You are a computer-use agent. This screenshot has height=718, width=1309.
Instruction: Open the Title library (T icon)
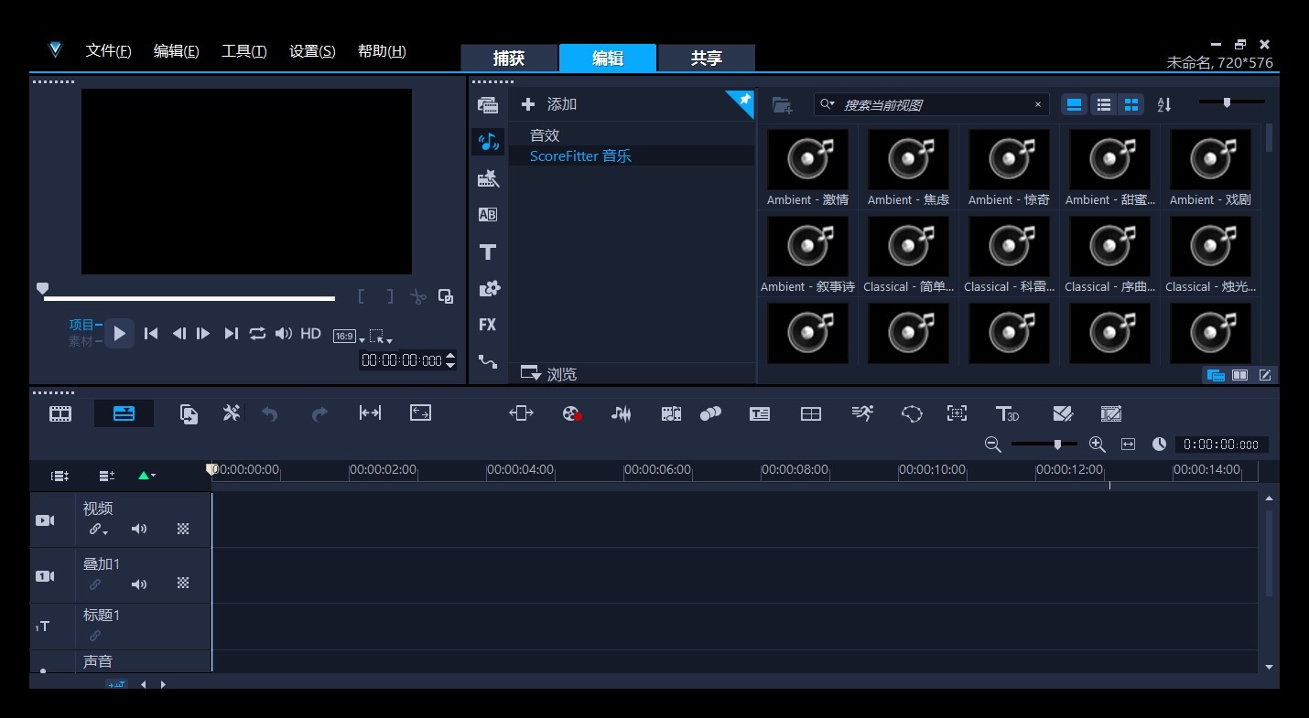coord(488,252)
